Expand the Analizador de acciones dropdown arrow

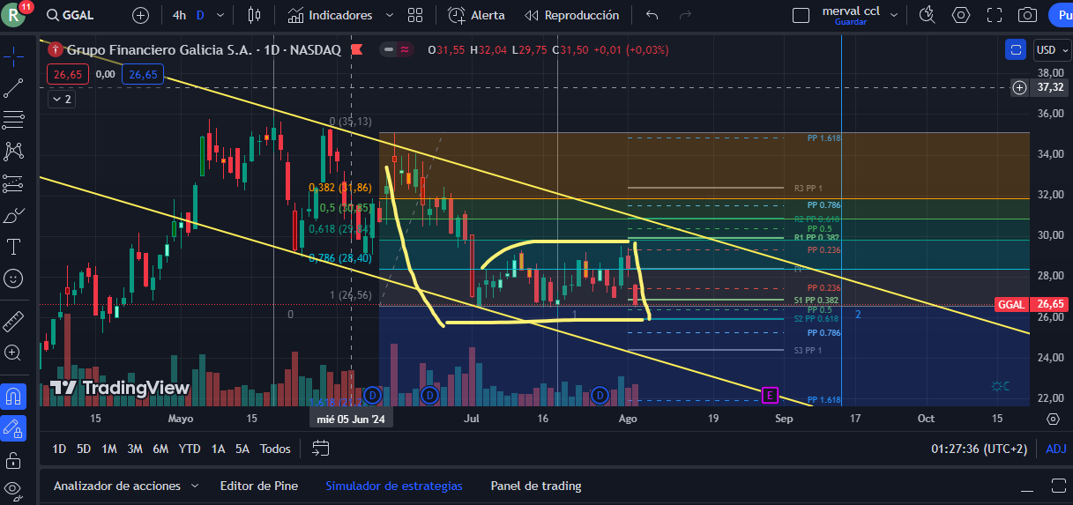click(x=195, y=486)
